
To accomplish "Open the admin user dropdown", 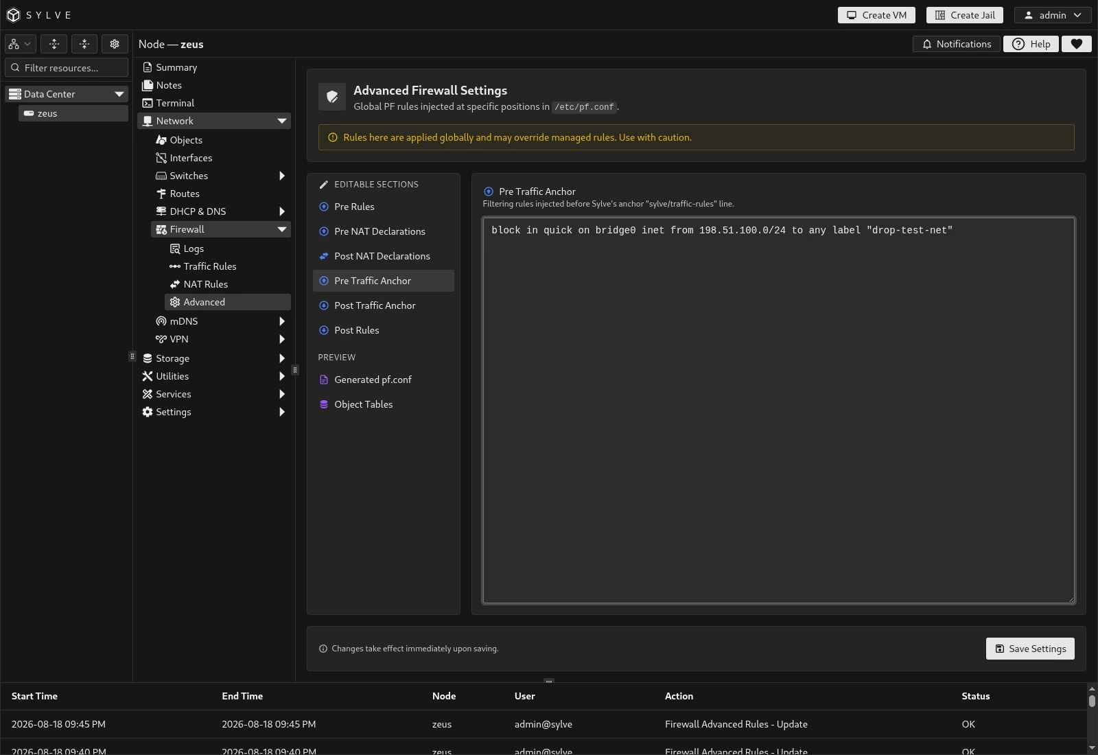I will pos(1053,15).
